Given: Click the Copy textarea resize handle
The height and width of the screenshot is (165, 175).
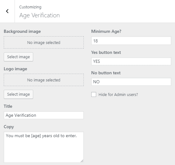Looking at the screenshot, I should coord(82,161).
